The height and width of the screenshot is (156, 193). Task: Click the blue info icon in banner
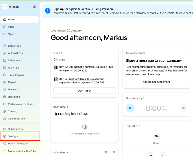click(48, 11)
